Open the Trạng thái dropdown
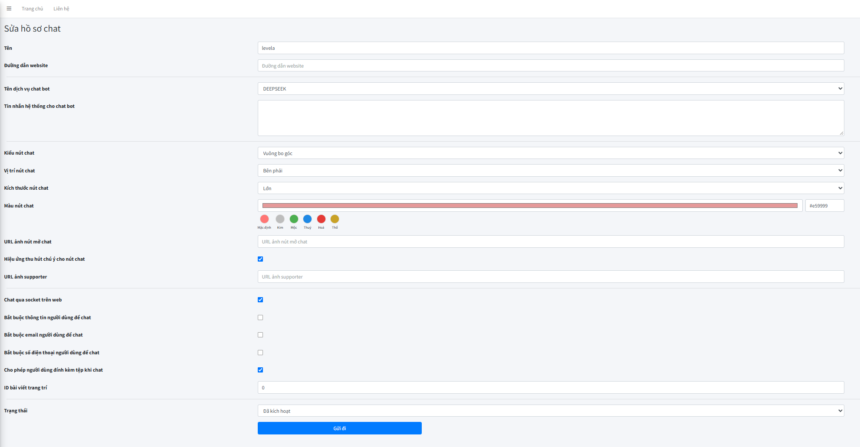The height and width of the screenshot is (447, 860). 551,411
